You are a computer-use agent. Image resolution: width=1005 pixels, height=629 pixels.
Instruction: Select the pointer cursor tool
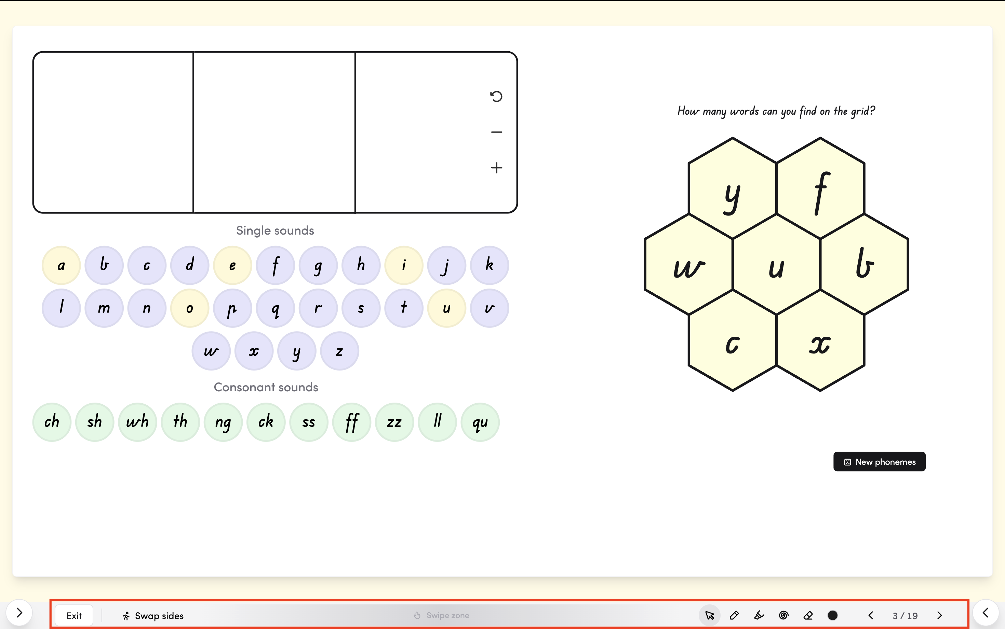point(709,615)
